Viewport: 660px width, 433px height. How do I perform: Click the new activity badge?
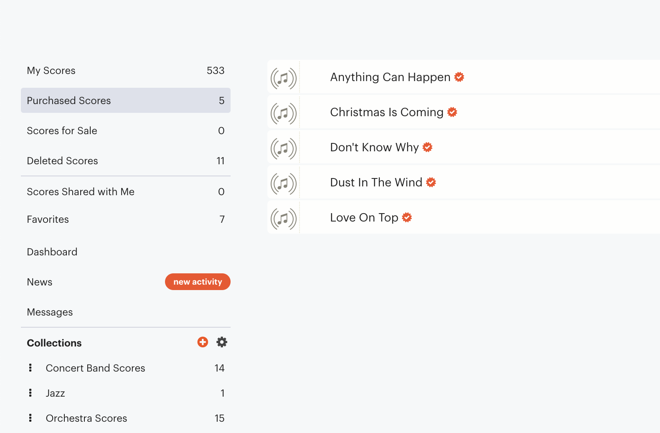click(198, 282)
